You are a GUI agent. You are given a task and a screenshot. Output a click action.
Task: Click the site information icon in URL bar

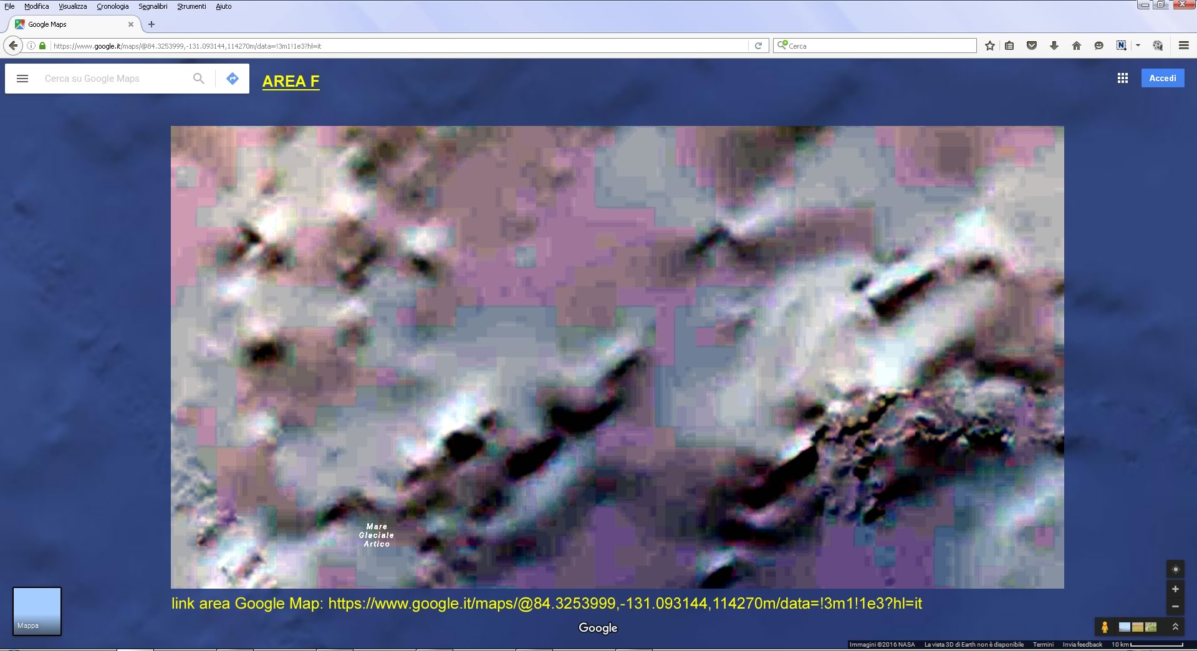[x=31, y=46]
